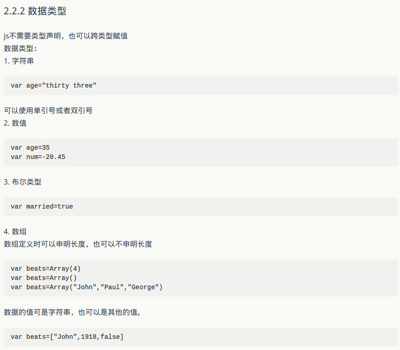Click the code line "var married=true"
The image size is (400, 350).
[42, 206]
